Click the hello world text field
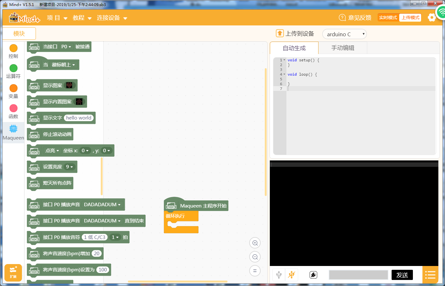 [79, 118]
